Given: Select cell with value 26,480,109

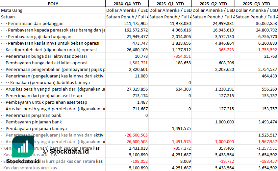Looking at the screenshot, I should pyautogui.click(x=127, y=50).
